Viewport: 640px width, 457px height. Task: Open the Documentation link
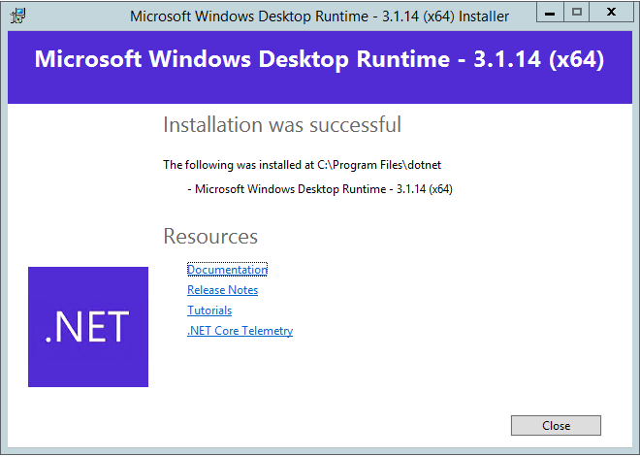pyautogui.click(x=227, y=270)
